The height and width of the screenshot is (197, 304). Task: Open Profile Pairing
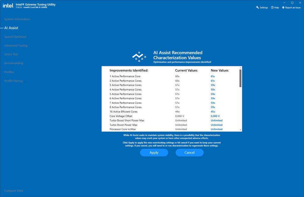coord(13,81)
